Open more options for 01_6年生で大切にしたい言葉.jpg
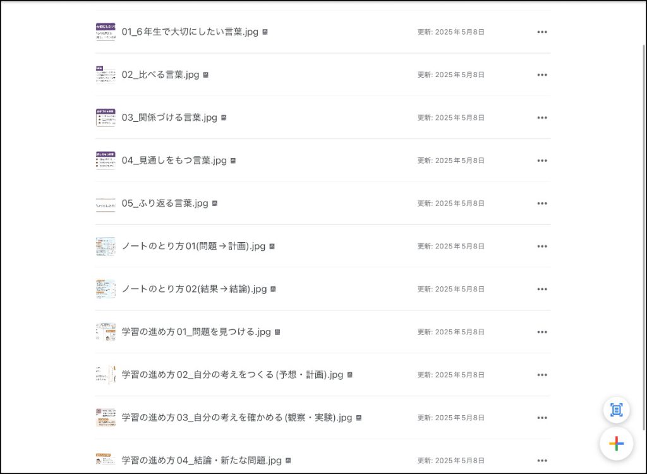The height and width of the screenshot is (474, 647). (541, 32)
